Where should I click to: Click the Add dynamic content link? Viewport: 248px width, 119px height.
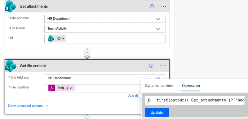pyautogui.click(x=134, y=96)
